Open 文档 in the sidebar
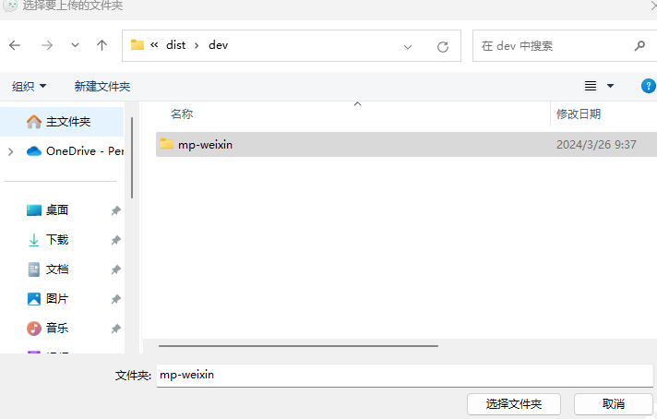 pos(47,269)
